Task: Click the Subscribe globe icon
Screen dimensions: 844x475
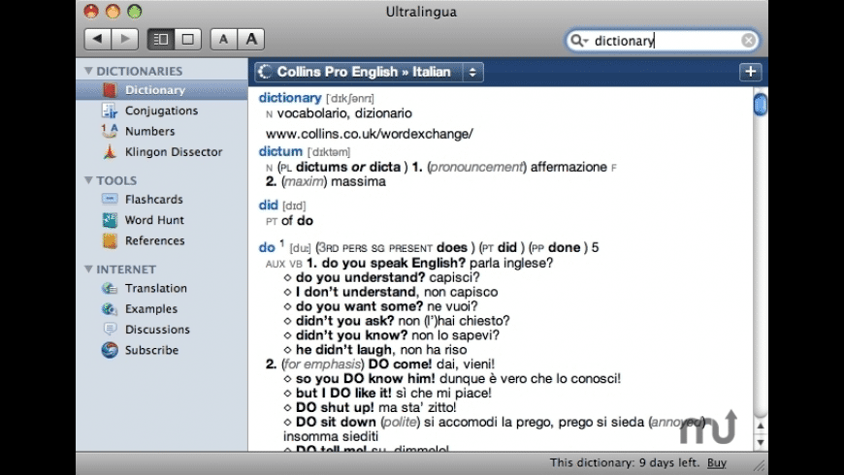Action: tap(110, 350)
